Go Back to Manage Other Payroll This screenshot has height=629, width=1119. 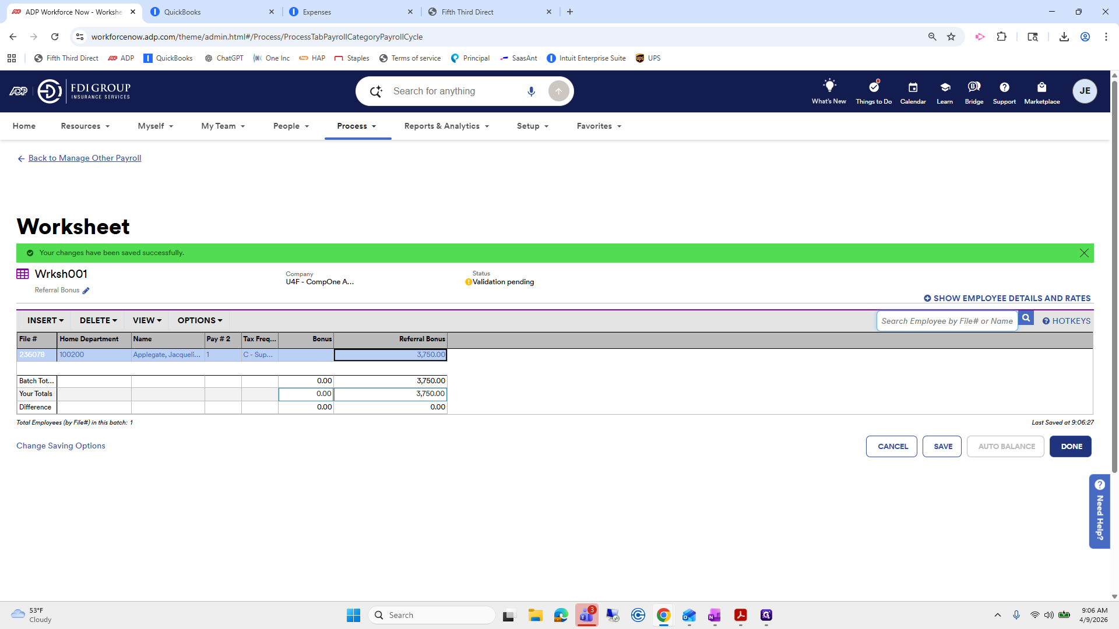pos(85,158)
